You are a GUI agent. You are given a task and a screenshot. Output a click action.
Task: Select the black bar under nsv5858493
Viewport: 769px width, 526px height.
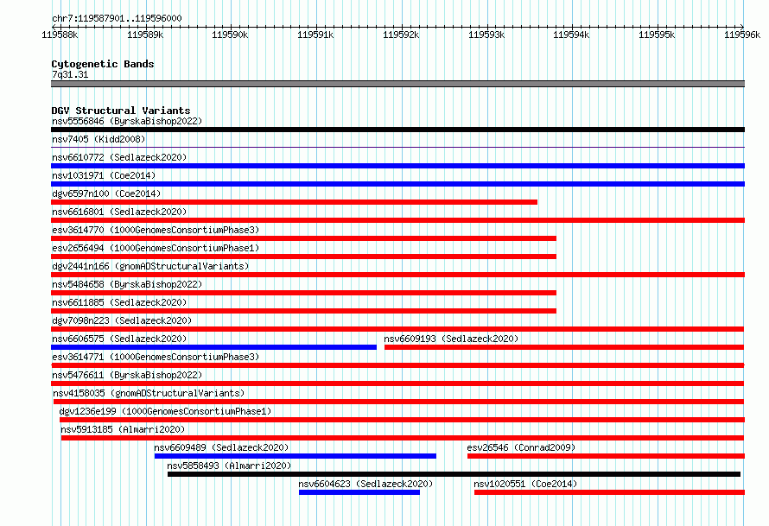point(454,474)
